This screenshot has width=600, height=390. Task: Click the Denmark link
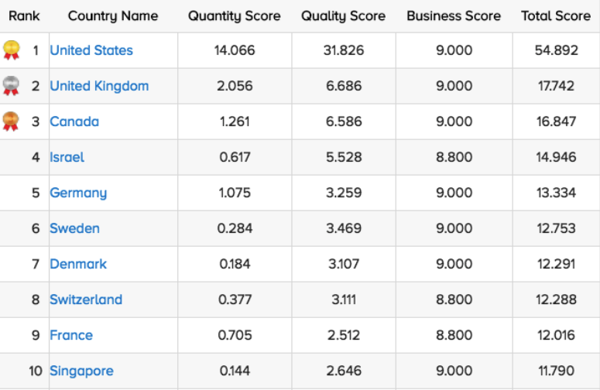[78, 264]
